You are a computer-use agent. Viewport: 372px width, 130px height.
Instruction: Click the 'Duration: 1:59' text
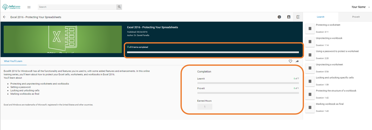[322, 85]
